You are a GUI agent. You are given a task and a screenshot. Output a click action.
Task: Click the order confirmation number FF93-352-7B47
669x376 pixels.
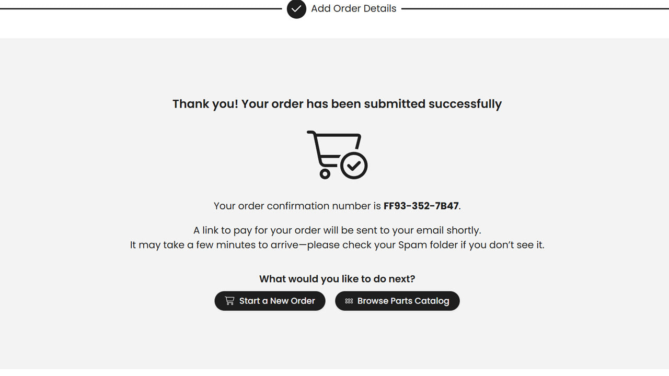(421, 206)
